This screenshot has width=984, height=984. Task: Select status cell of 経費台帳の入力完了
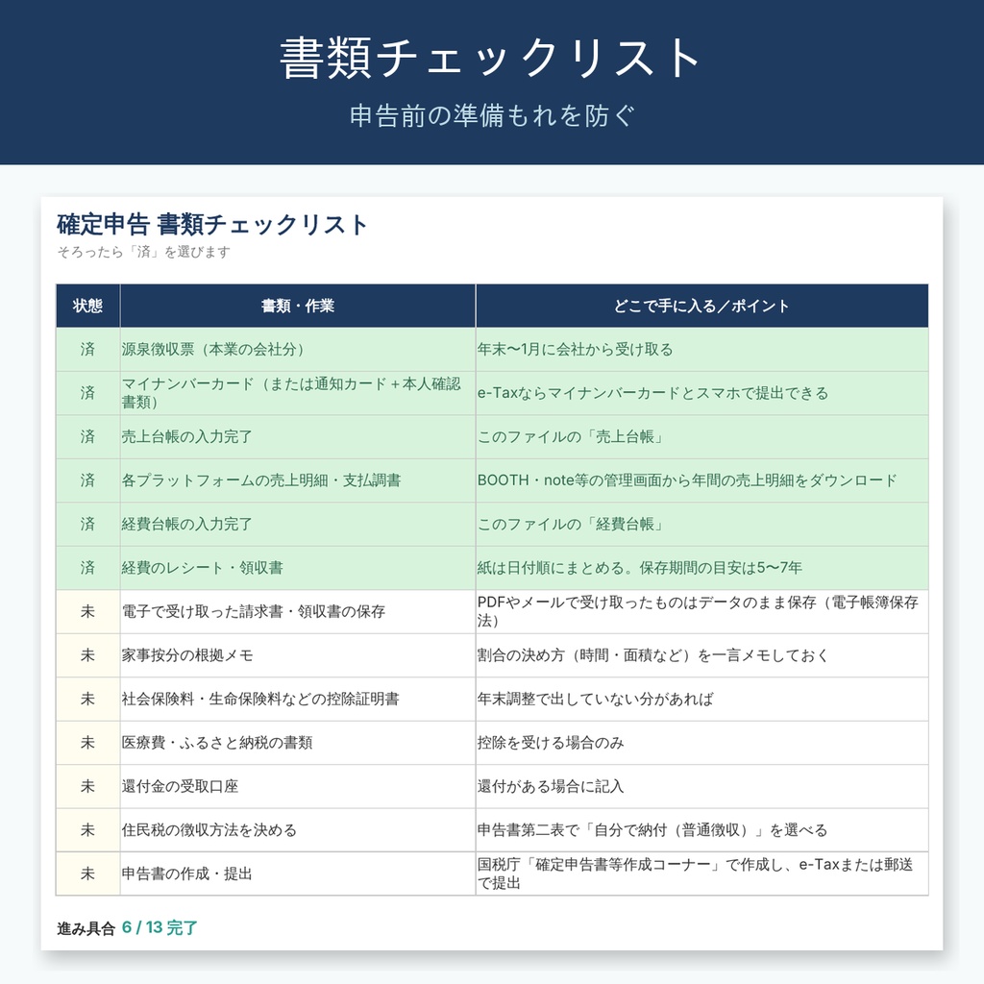tap(87, 524)
